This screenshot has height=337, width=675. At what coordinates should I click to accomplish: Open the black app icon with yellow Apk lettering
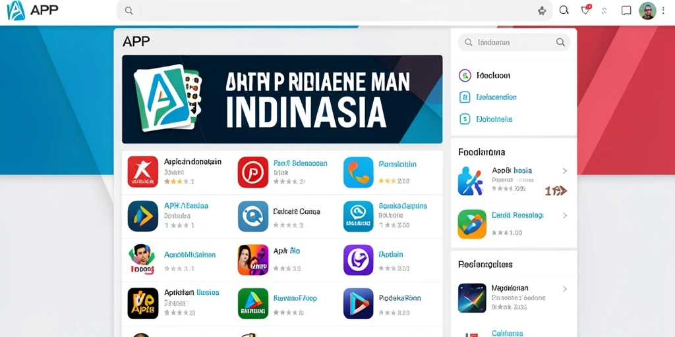tap(143, 303)
